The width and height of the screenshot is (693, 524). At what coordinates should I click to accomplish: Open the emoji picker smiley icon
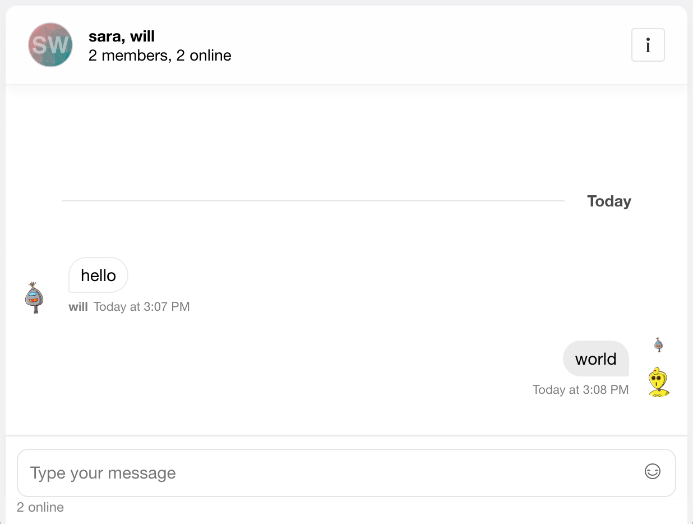tap(652, 471)
